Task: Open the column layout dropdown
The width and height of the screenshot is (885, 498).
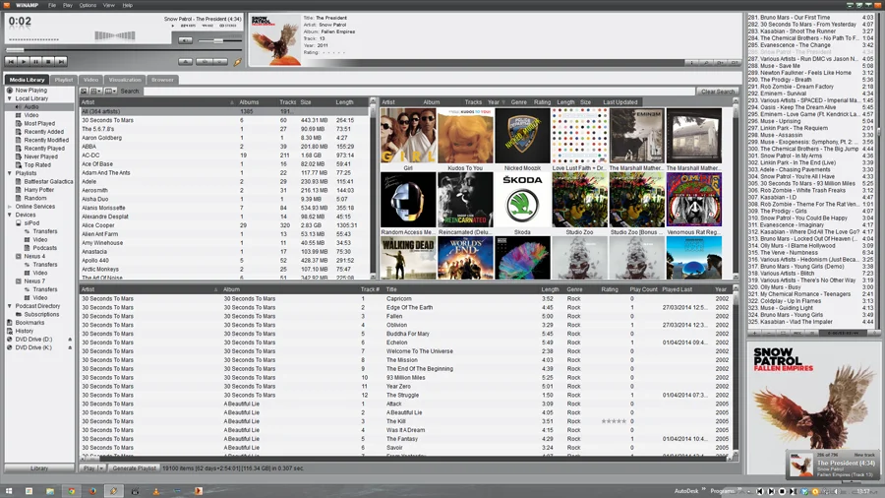Action: pyautogui.click(x=110, y=91)
